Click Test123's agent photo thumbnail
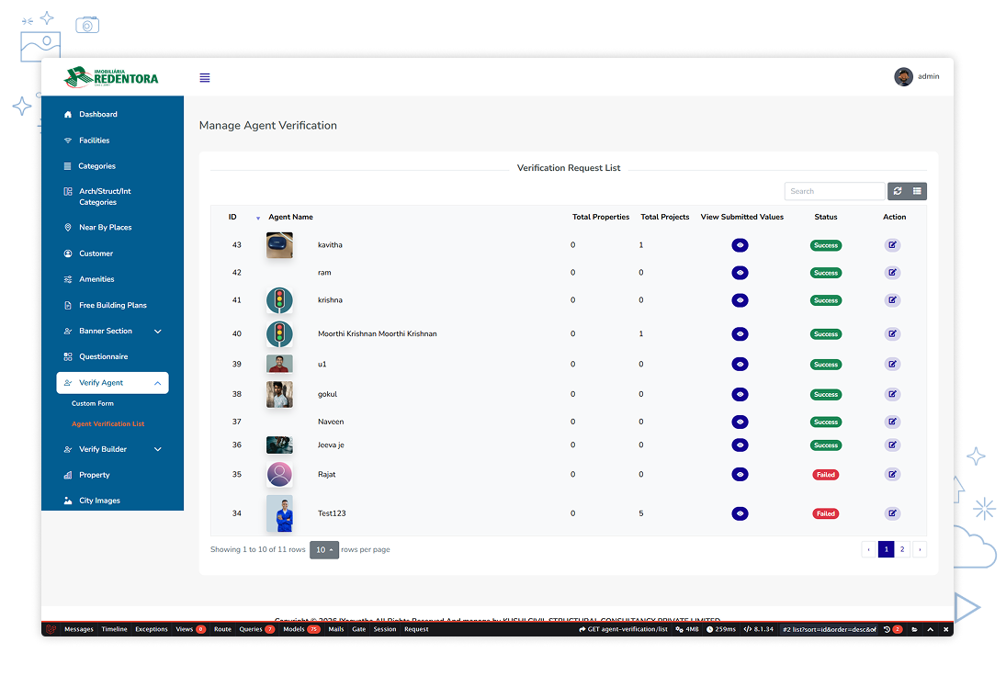This screenshot has width=1006, height=687. click(x=279, y=513)
